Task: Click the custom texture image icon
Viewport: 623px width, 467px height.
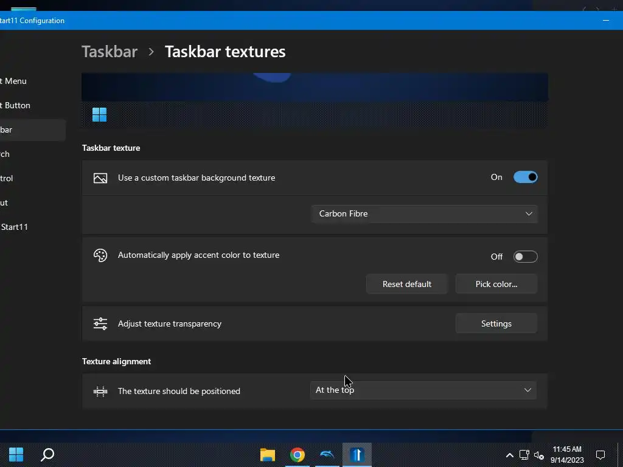Action: [x=100, y=178]
